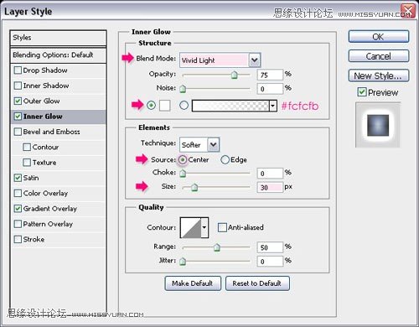
Task: Open the Stroke settings label
Action: (34, 240)
